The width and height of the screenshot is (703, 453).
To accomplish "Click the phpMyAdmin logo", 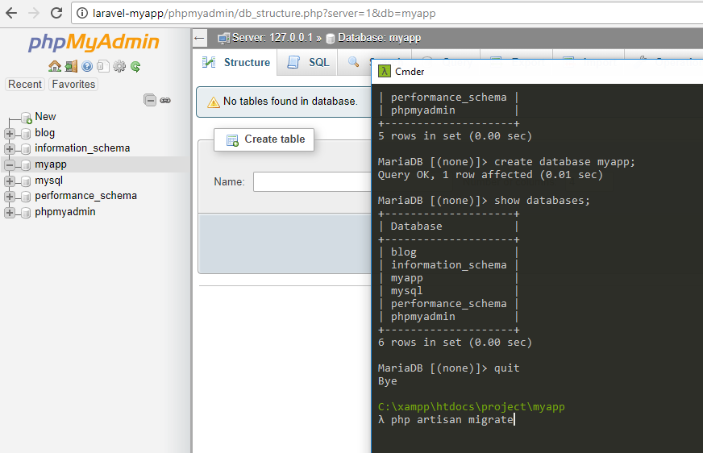I will click(94, 42).
